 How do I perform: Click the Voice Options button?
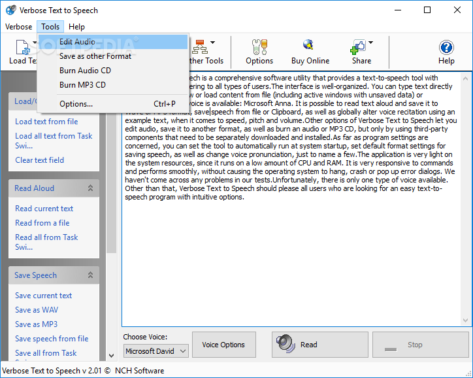224,345
